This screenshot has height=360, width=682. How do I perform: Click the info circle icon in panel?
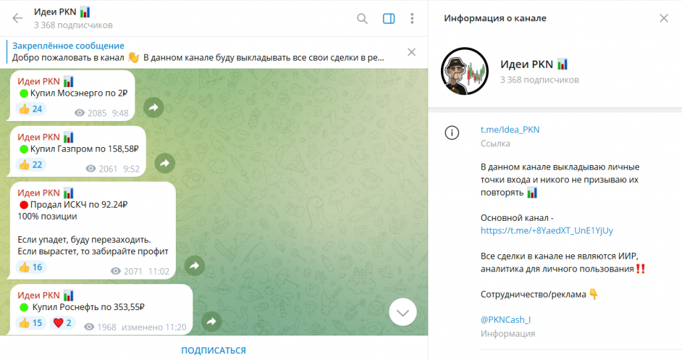point(452,132)
